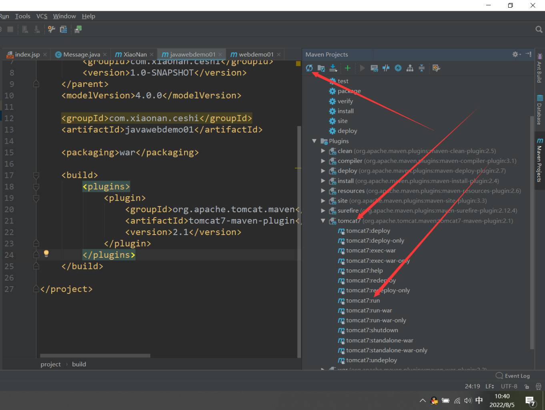Show Maven dependencies diagram icon

click(410, 68)
